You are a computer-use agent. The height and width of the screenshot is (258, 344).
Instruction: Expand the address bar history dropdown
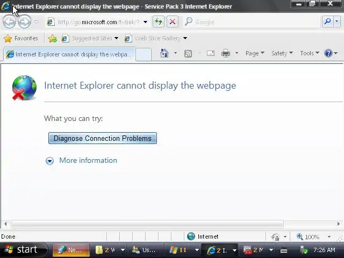click(x=145, y=22)
